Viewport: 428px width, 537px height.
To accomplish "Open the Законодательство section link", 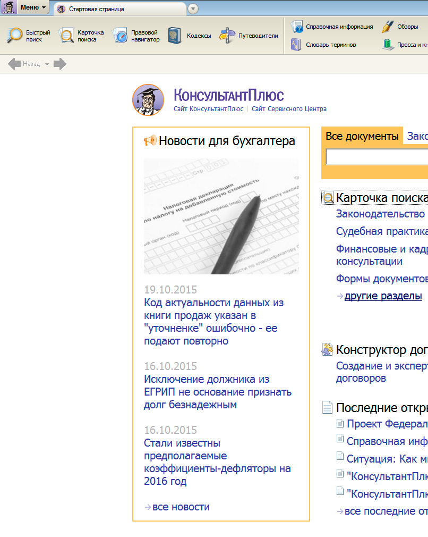I will tap(380, 214).
